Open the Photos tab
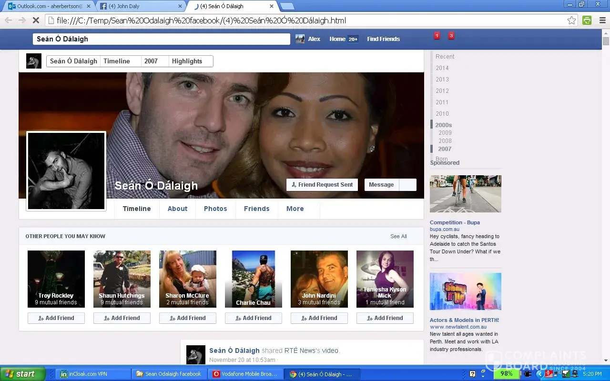The height and width of the screenshot is (381, 610). click(215, 209)
